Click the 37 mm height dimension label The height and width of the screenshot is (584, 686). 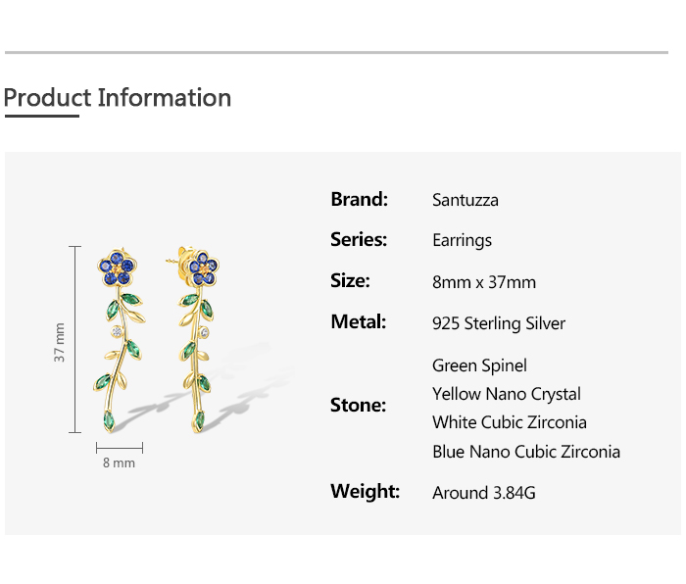[60, 342]
